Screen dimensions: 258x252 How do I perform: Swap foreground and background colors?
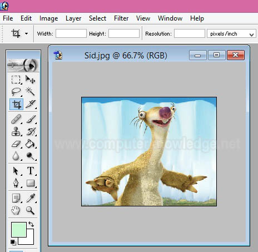[x=31, y=224]
